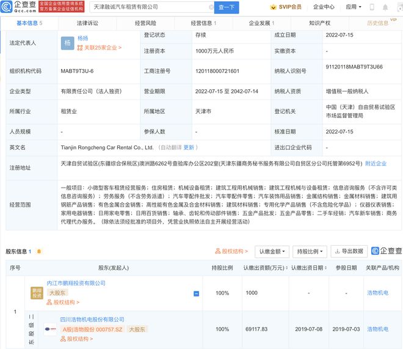Click the 查一下 search button
Screen dimensions: 403x349
pos(227,7)
